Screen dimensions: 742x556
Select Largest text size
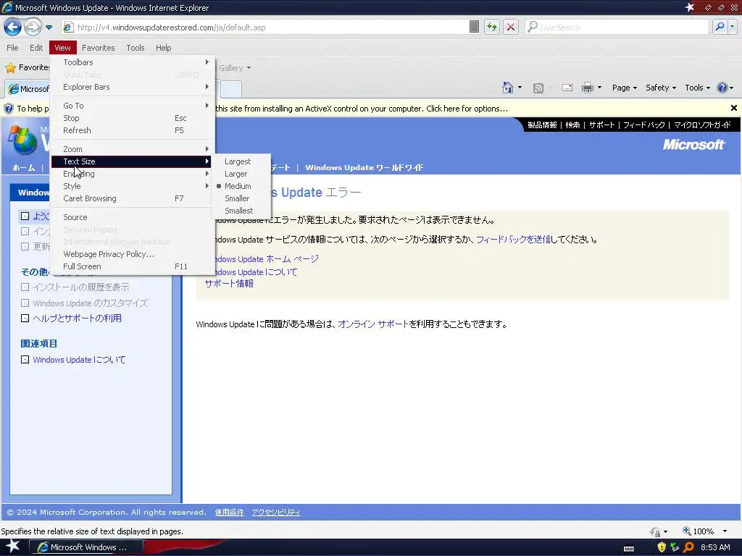241,161
